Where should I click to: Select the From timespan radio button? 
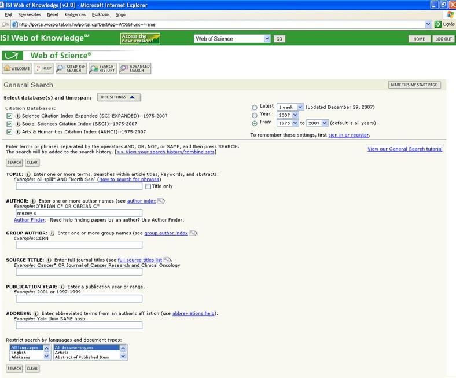tap(255, 123)
